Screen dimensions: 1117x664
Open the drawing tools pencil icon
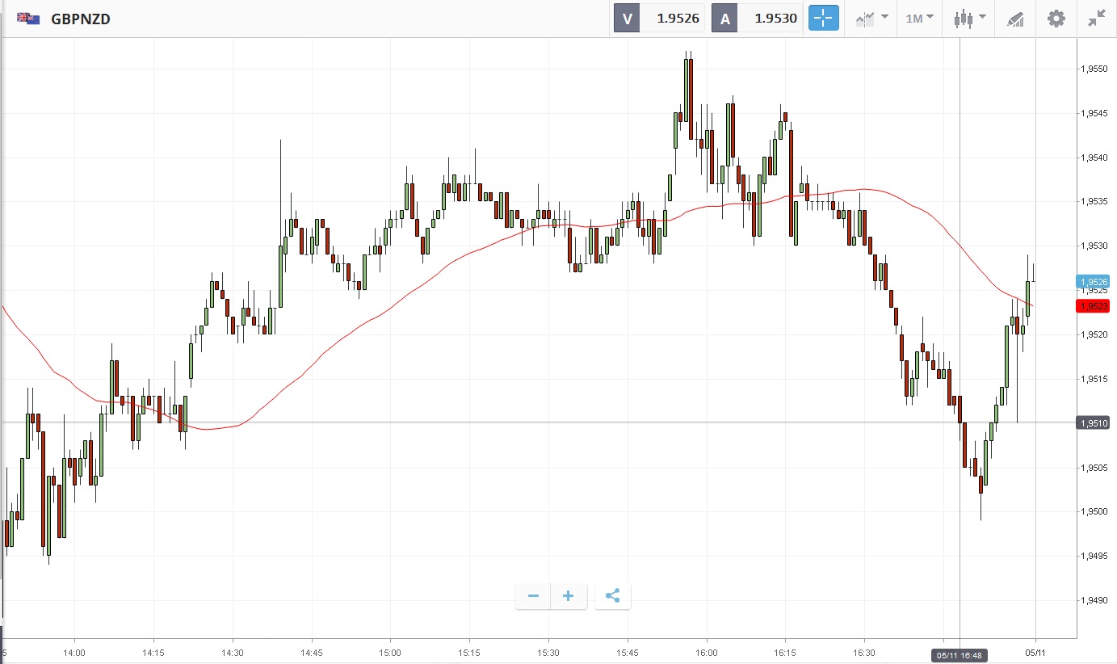1015,19
